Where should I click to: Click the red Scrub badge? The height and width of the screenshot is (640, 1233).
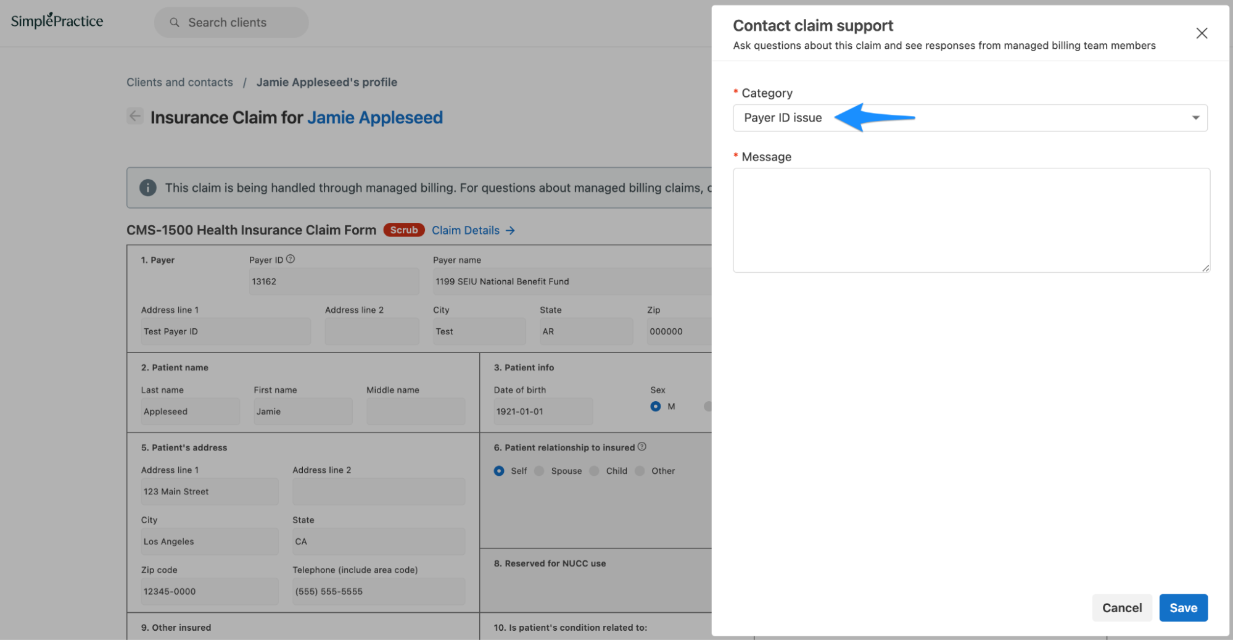point(403,230)
